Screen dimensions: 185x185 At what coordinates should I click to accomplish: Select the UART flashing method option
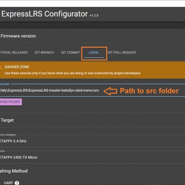tap(8, 183)
